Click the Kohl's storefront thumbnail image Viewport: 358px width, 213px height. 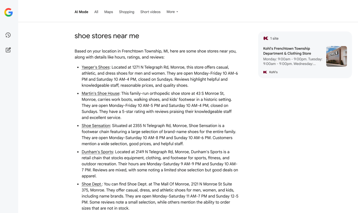(x=336, y=56)
